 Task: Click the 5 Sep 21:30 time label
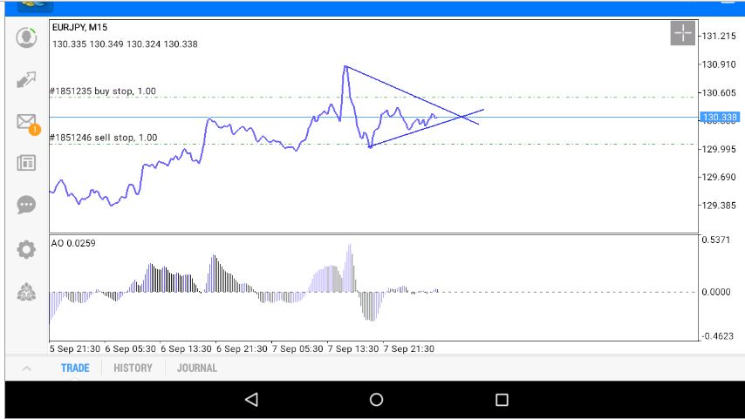[x=75, y=348]
